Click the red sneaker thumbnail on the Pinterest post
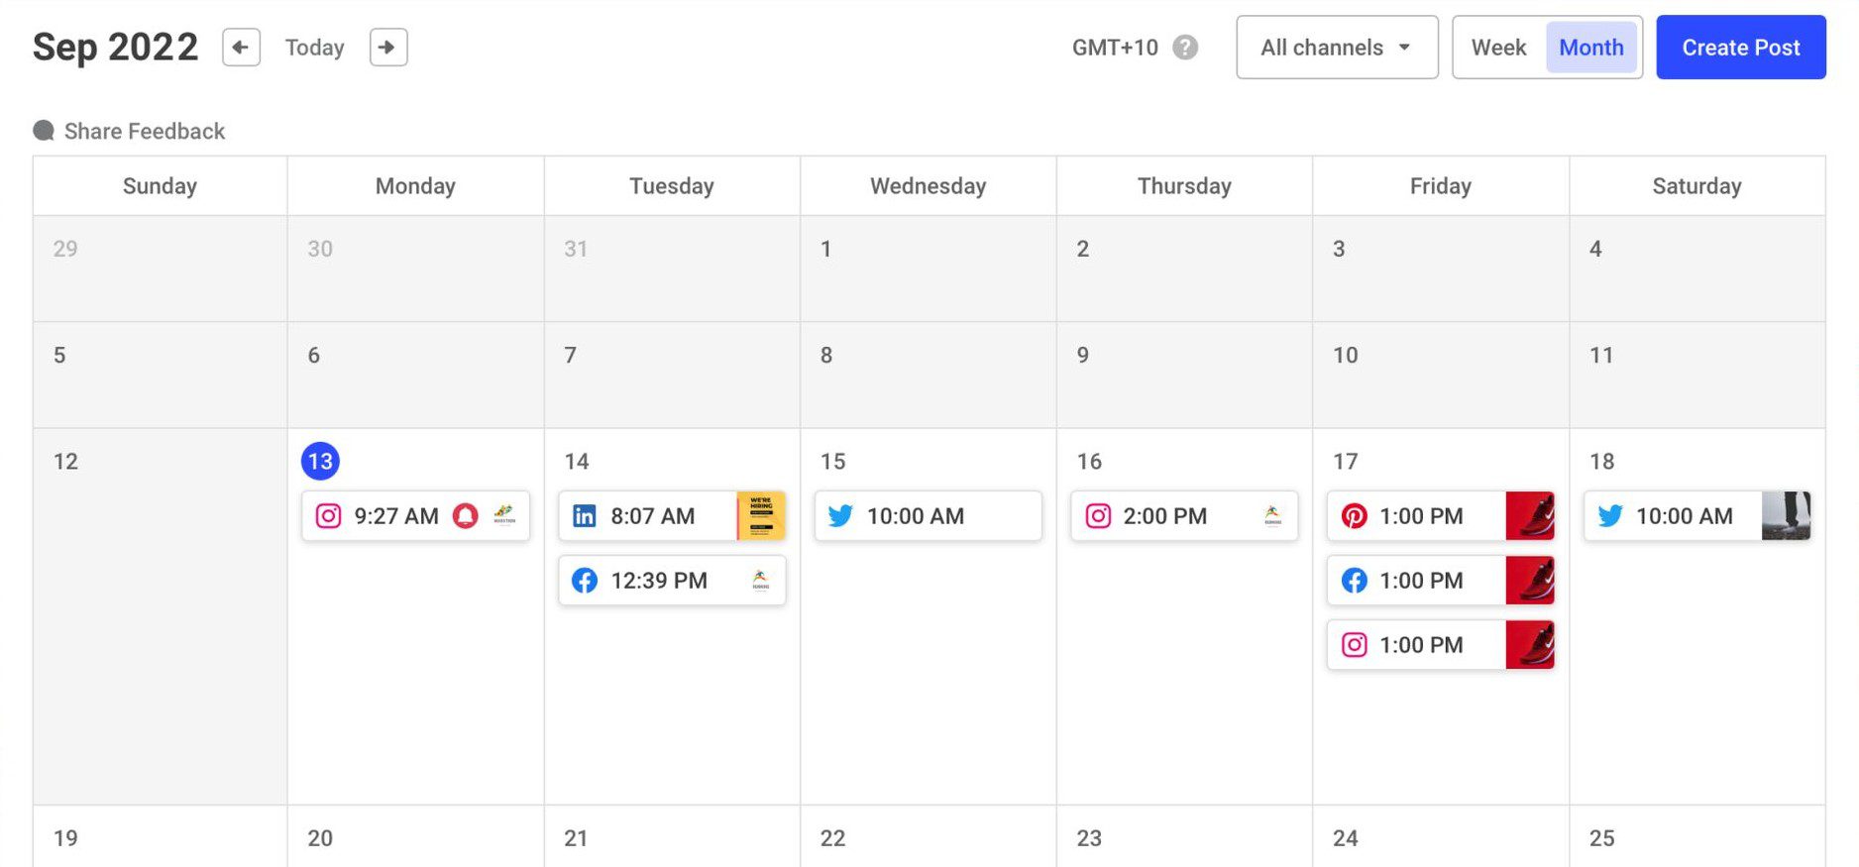1859x867 pixels. click(x=1530, y=515)
